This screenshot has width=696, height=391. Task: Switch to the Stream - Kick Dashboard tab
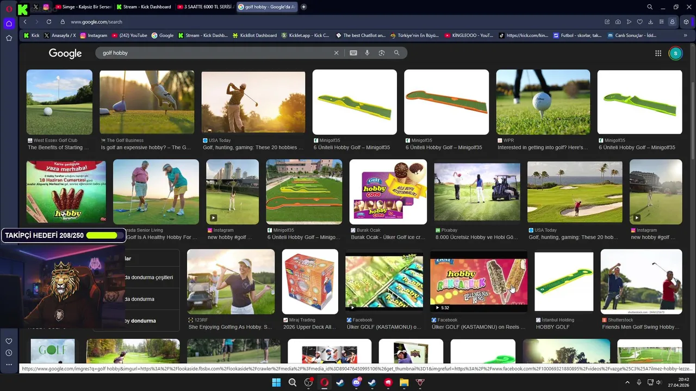[144, 7]
